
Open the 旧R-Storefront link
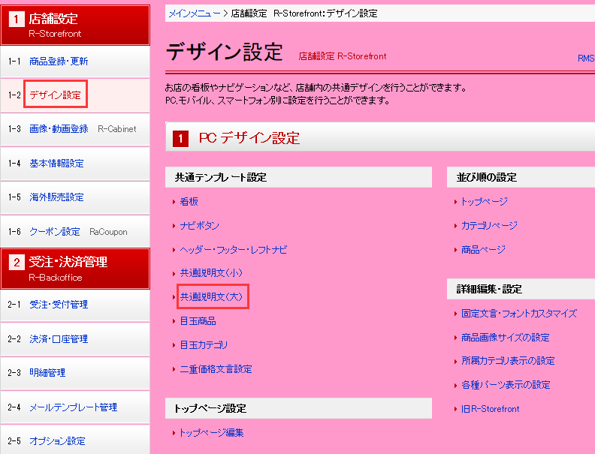click(491, 409)
